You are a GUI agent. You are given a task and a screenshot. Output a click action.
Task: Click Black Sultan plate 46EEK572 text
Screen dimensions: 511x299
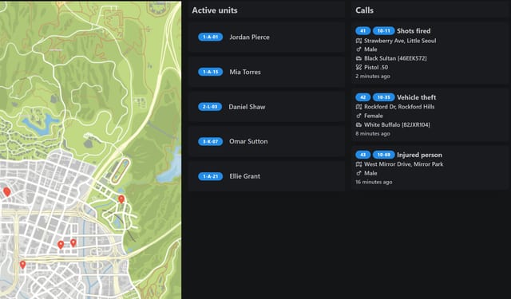395,58
